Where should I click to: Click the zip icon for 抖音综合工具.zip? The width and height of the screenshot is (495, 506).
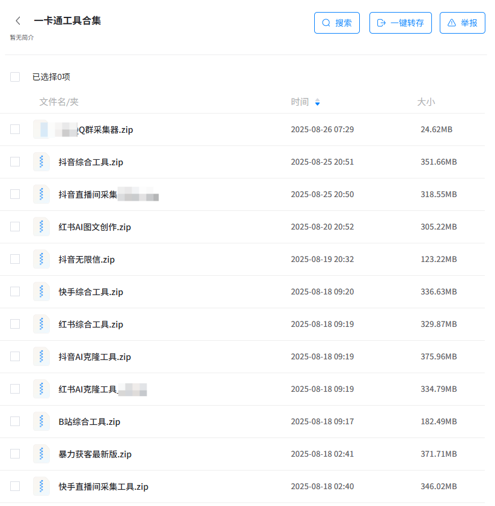[x=41, y=162]
